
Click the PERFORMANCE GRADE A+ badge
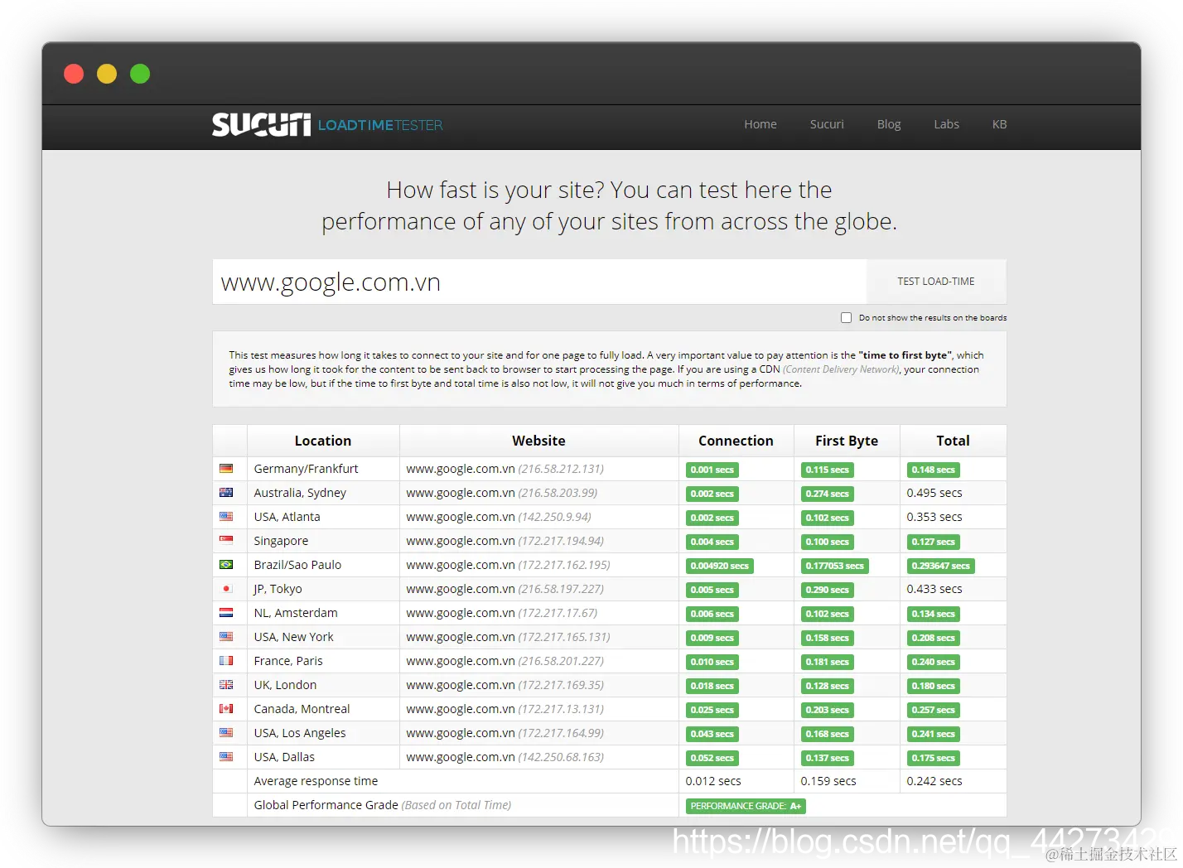click(x=746, y=806)
